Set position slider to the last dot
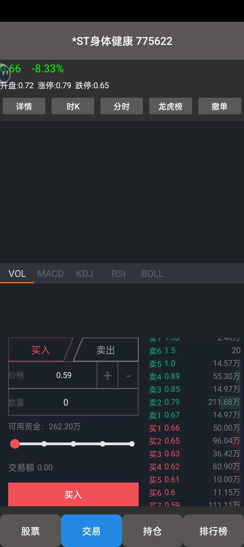This screenshot has width=244, height=547. pyautogui.click(x=132, y=444)
